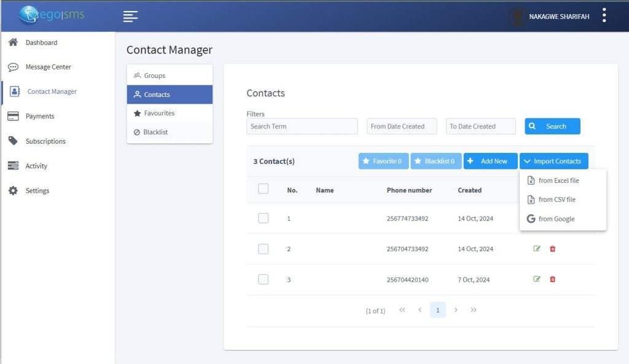
Task: Open Settings from the sidebar gear icon
Action: (14, 191)
